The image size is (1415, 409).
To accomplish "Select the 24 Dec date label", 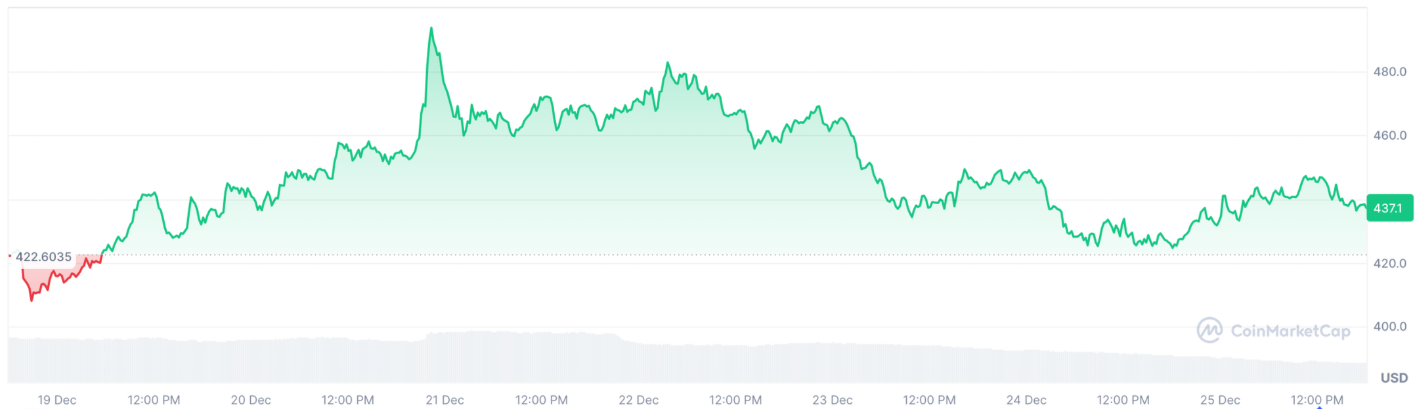I will [1026, 400].
